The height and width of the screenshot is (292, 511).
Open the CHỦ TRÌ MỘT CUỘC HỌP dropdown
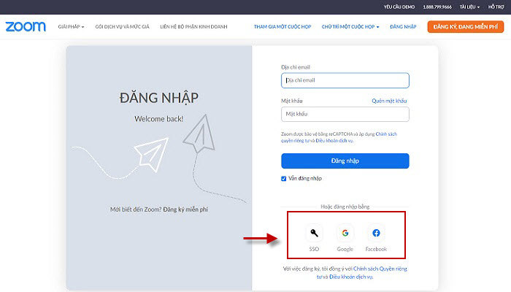coord(350,27)
